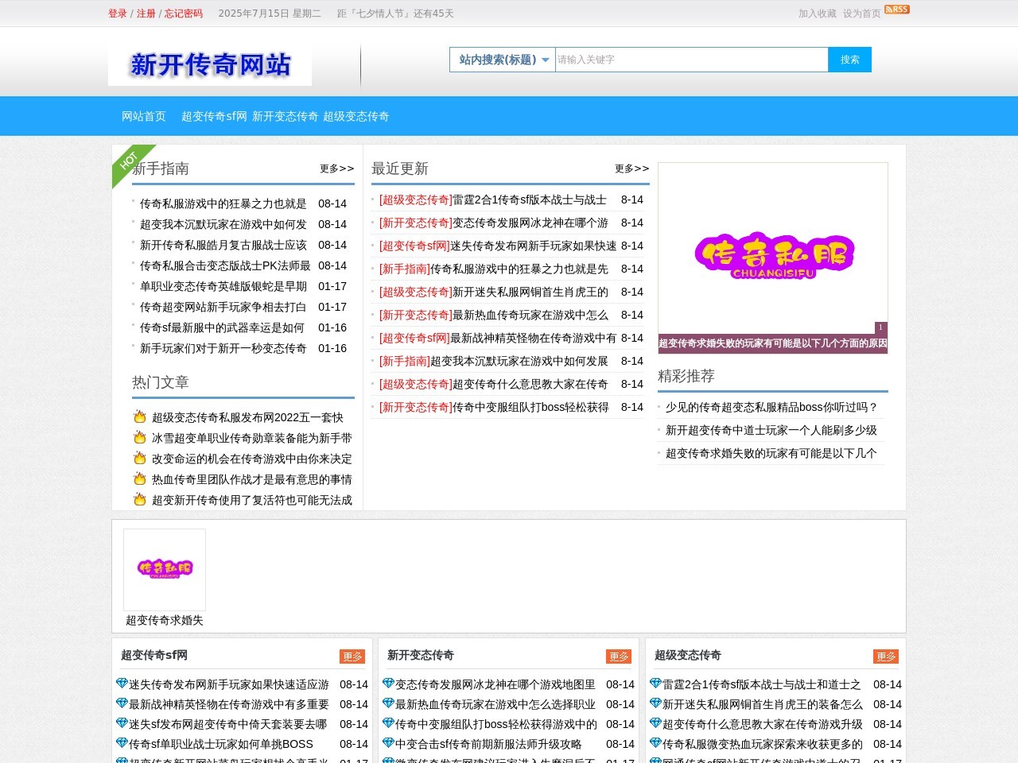Open article 新开超变传奇中道士玩家一个人能刷多少级

[x=771, y=430]
